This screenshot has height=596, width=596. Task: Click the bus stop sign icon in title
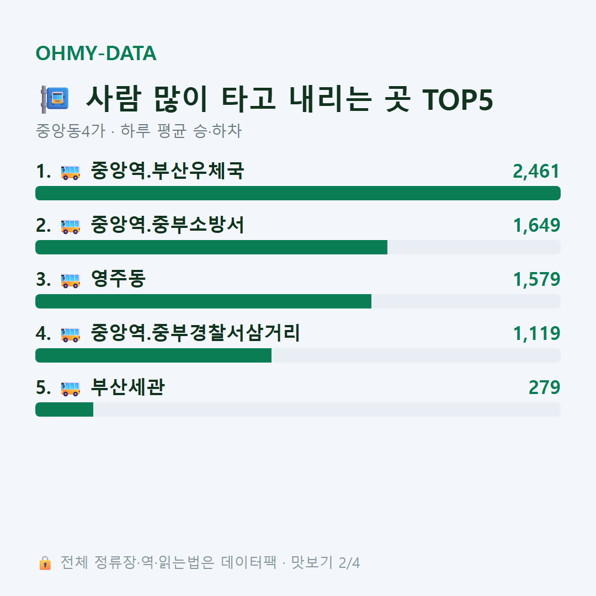coord(55,99)
